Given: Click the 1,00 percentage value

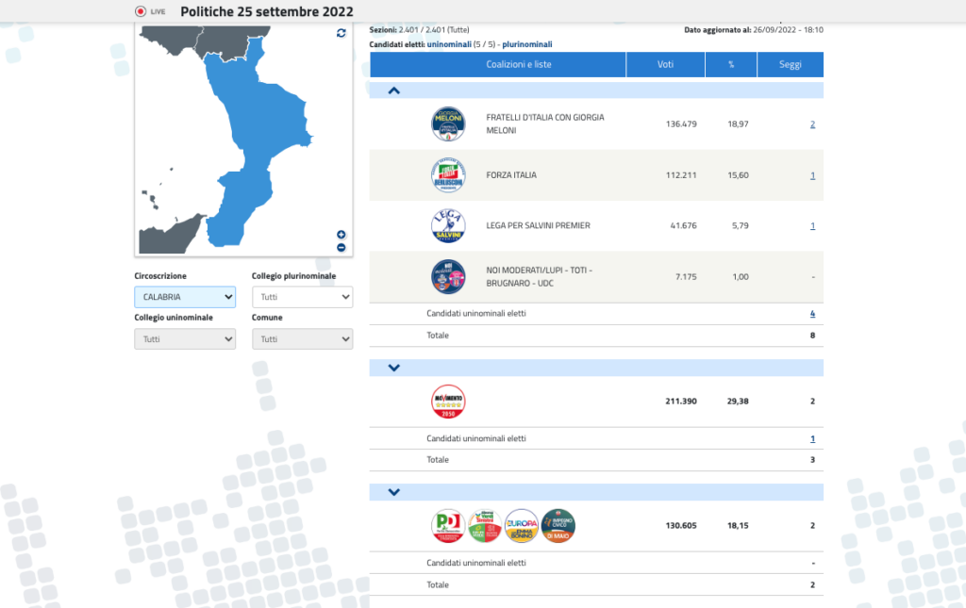Looking at the screenshot, I should point(741,277).
